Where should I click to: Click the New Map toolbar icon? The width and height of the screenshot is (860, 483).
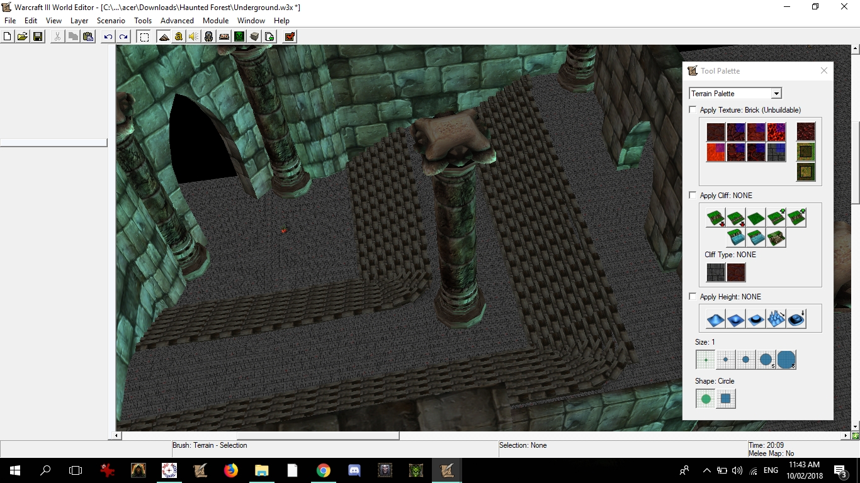pos(8,36)
